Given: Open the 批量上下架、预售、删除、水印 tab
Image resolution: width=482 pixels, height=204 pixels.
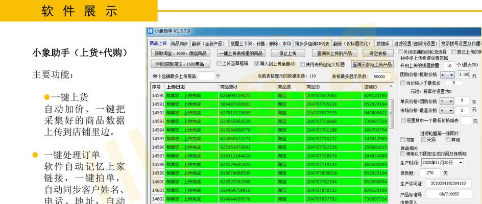Looking at the screenshot, I should [x=261, y=44].
